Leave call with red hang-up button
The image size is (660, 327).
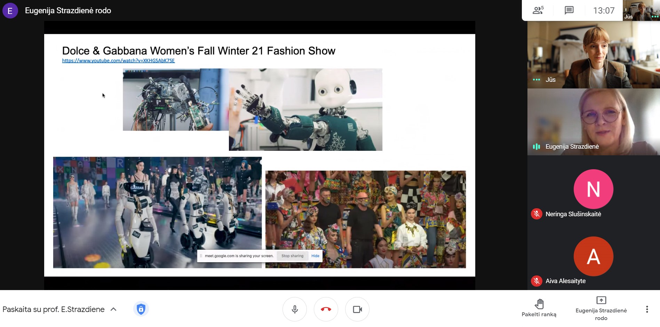click(326, 309)
